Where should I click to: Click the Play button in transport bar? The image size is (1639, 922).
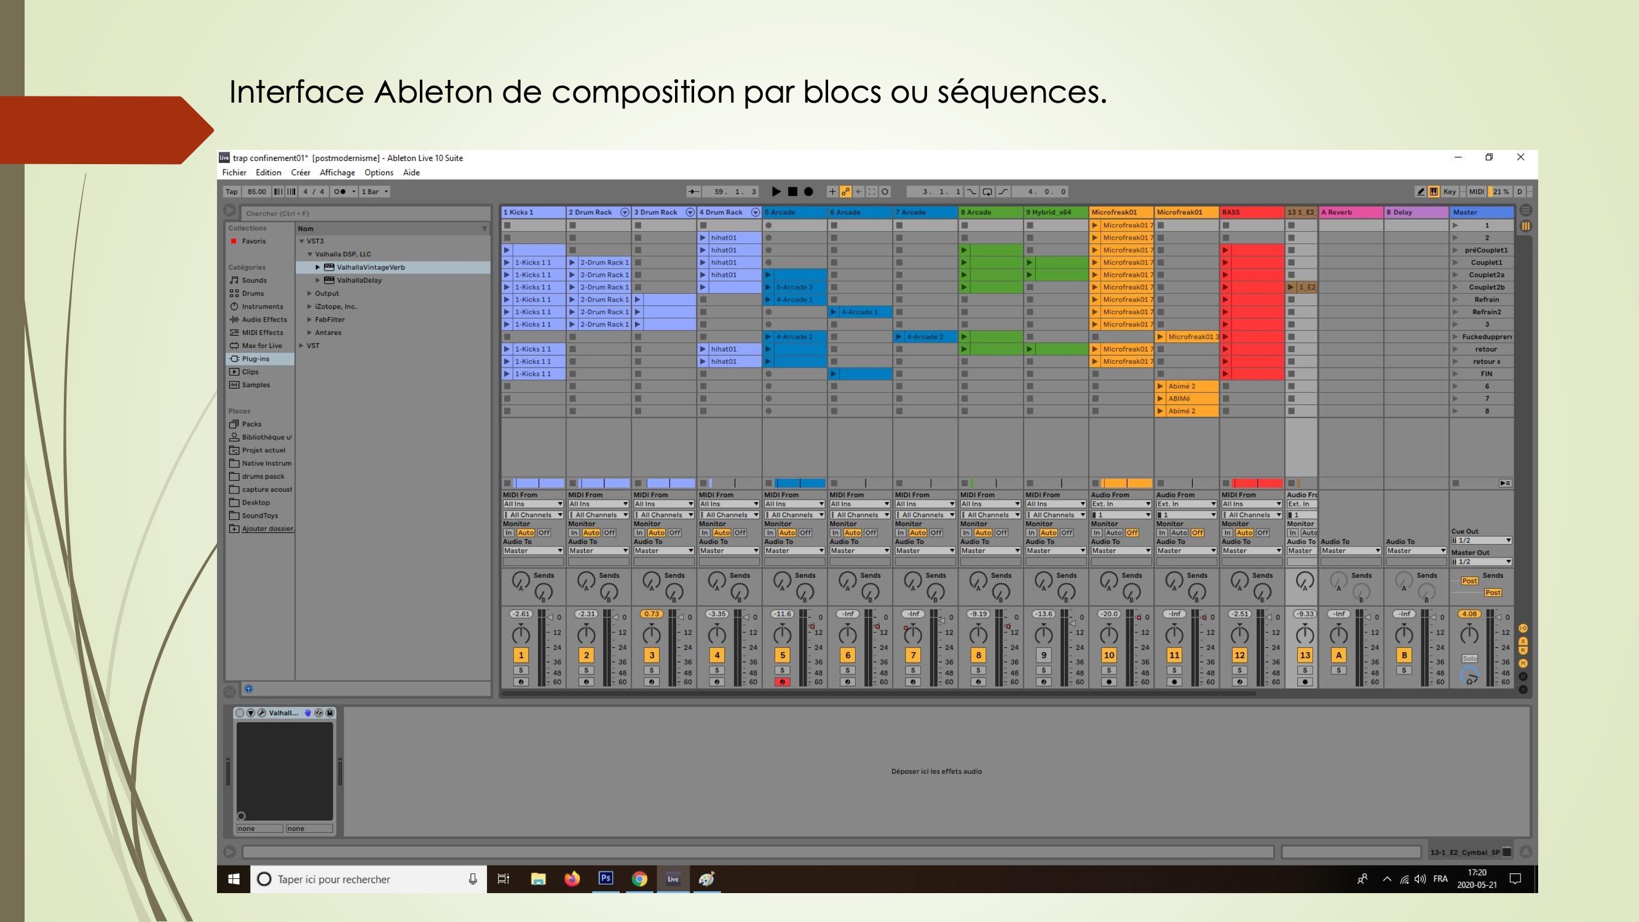click(x=776, y=192)
